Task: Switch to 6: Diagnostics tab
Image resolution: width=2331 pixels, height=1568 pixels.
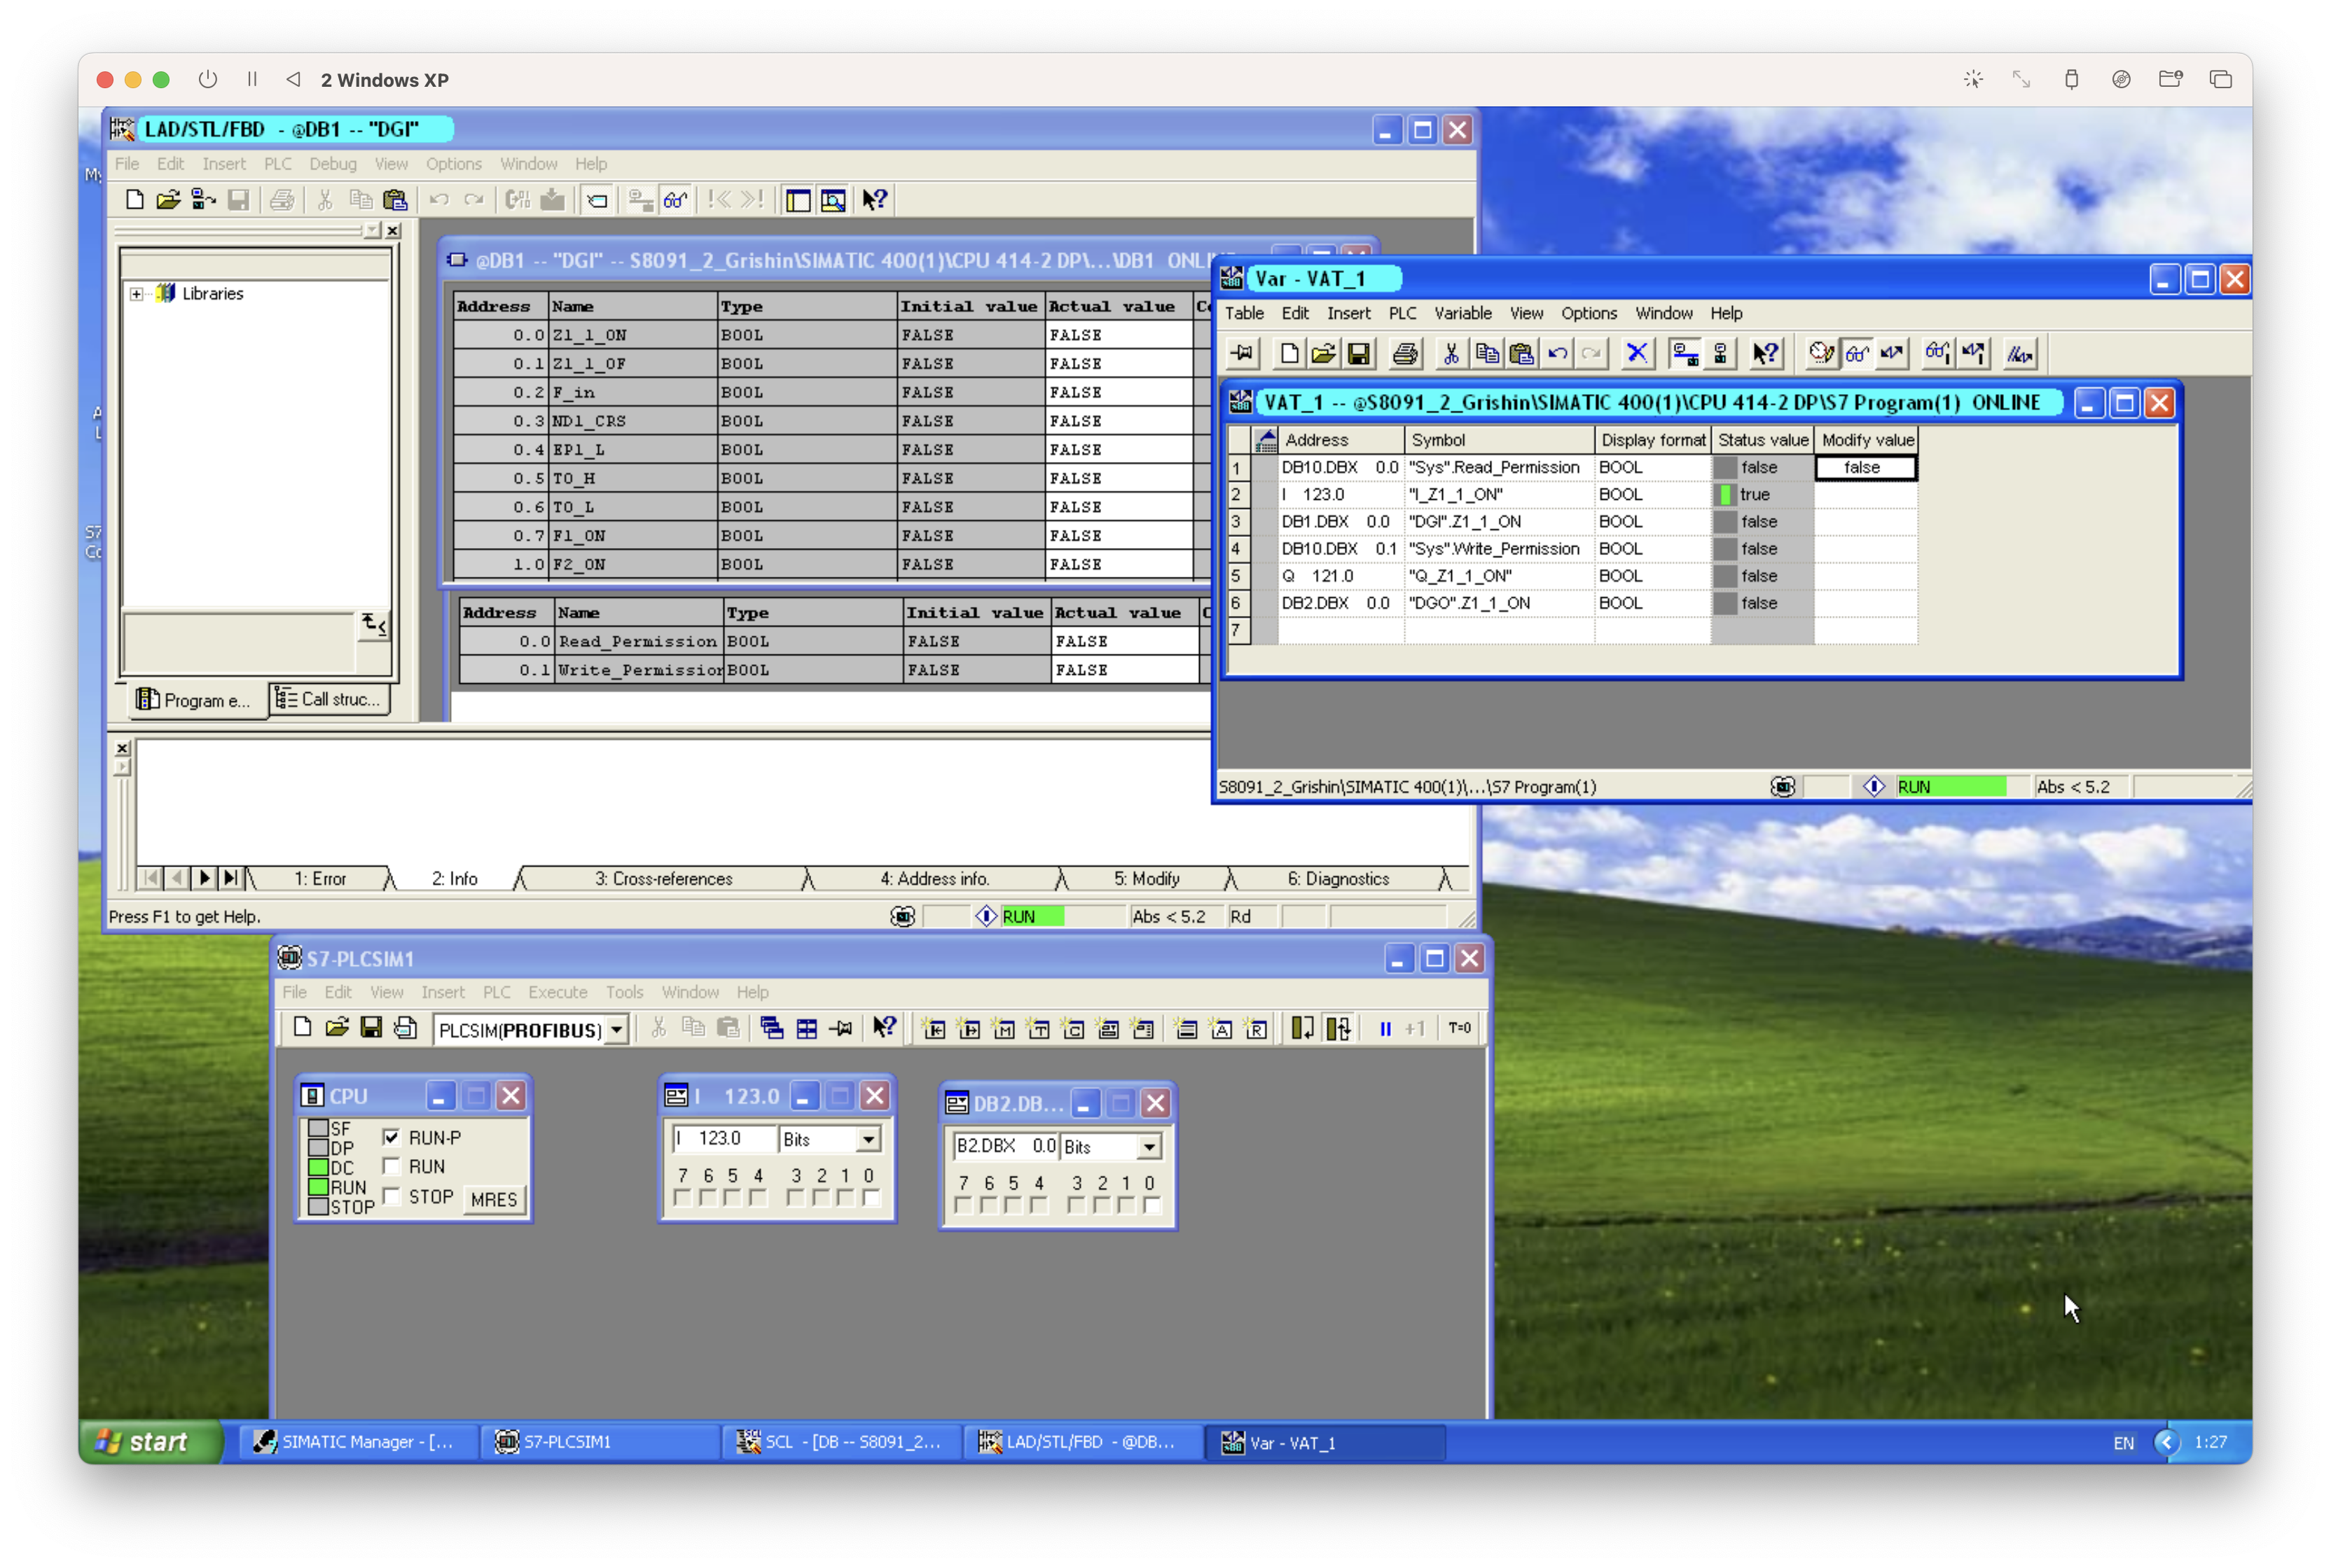Action: 1338,878
